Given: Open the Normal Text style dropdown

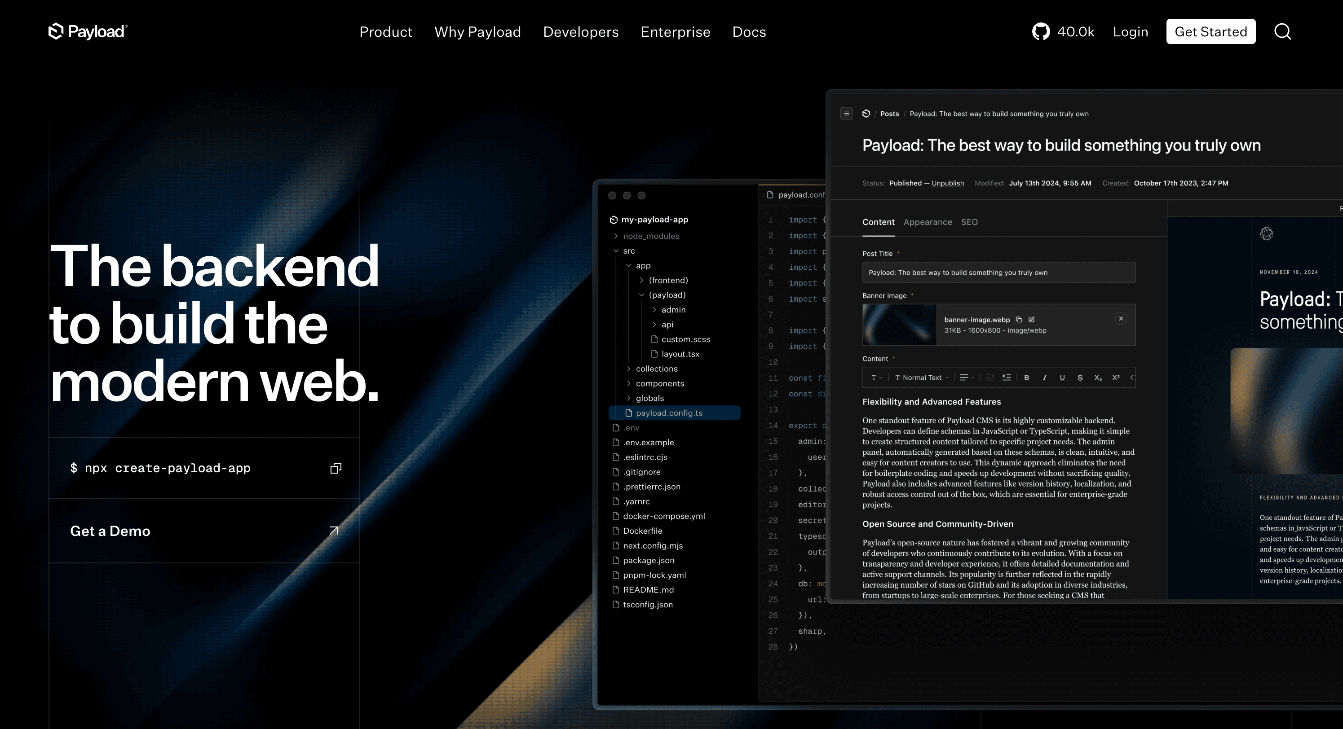Looking at the screenshot, I should pos(922,377).
